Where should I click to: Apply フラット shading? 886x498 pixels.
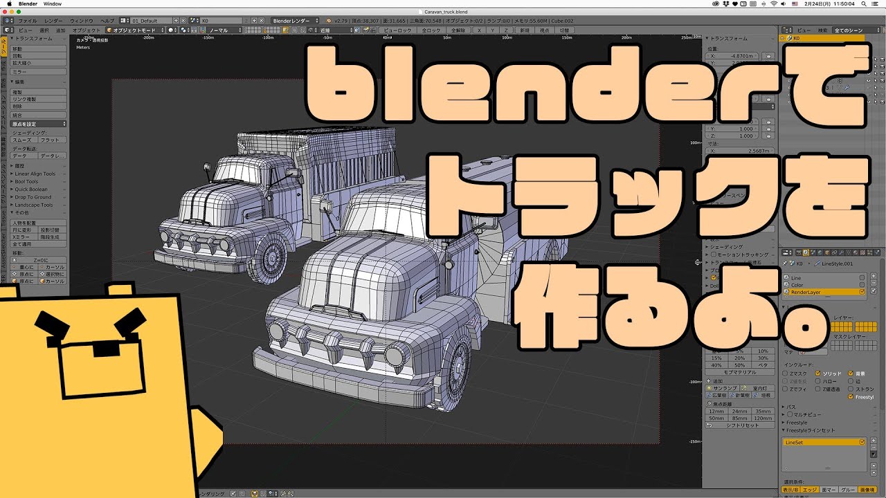[53, 140]
